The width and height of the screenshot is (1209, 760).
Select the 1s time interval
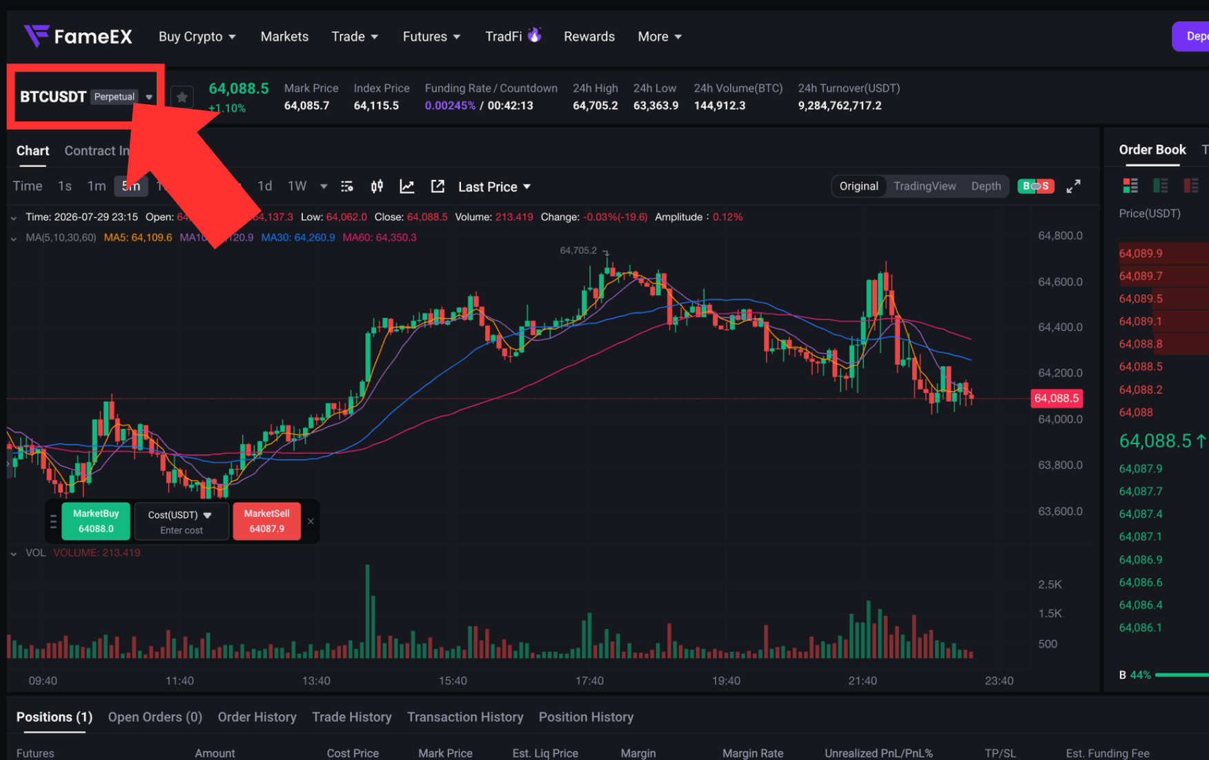pos(65,186)
